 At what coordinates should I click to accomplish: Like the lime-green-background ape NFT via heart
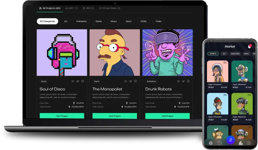pos(250,95)
